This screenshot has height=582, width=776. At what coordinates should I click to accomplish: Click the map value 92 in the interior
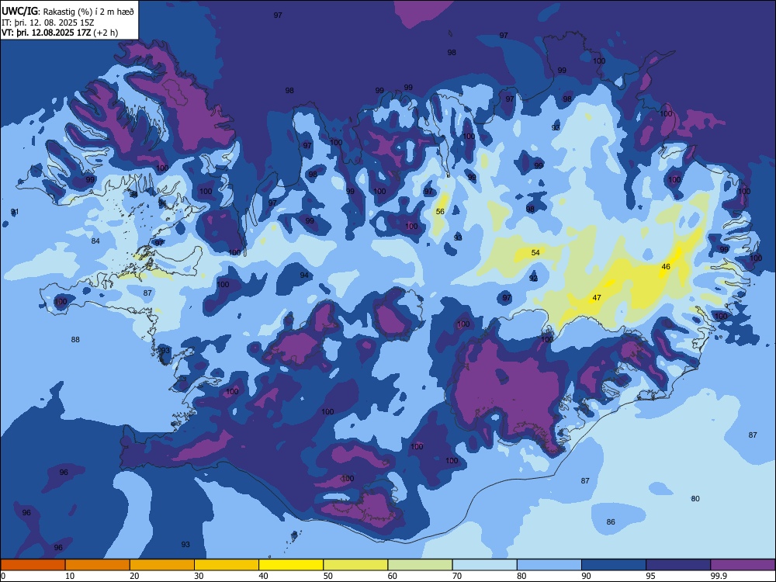pyautogui.click(x=533, y=279)
